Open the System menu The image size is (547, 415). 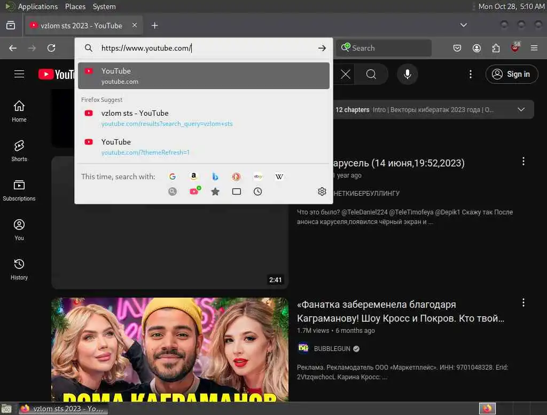pyautogui.click(x=104, y=6)
